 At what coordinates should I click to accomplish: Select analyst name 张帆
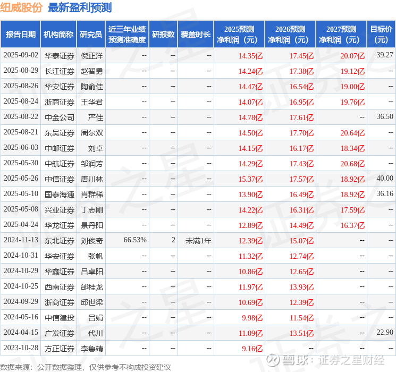coord(96,256)
